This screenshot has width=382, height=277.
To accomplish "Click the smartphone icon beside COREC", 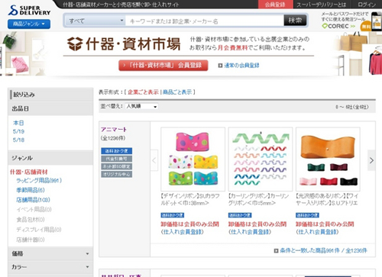I will click(x=377, y=21).
